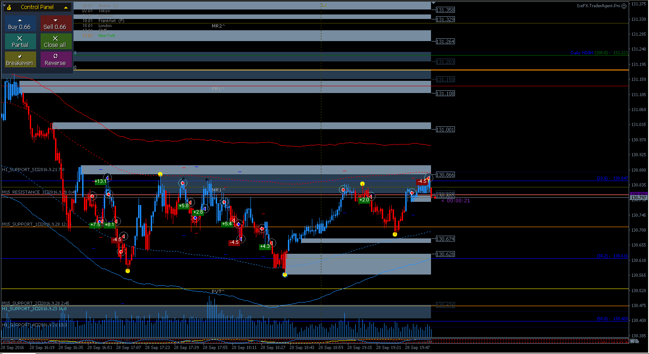649x354 pixels.
Task: Click the MR2^ pivot label
Action: point(218,26)
